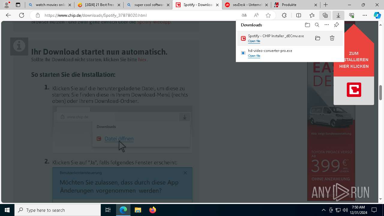Viewport: 384px width, 216px height.
Task: Open the notification center
Action: click(x=374, y=210)
